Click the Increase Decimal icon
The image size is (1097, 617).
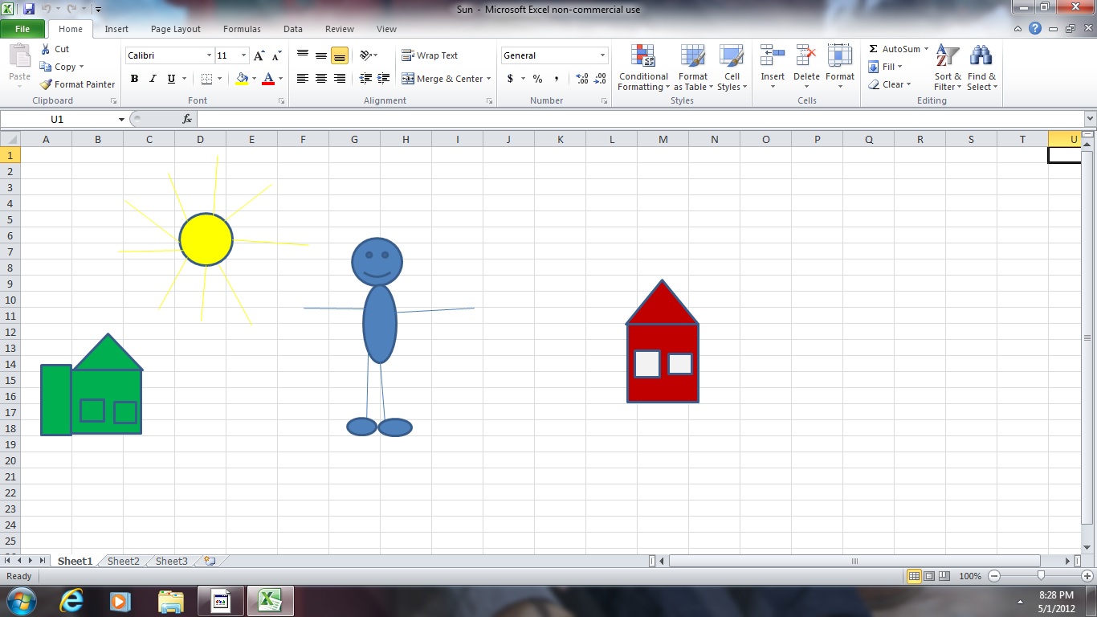[x=582, y=79]
